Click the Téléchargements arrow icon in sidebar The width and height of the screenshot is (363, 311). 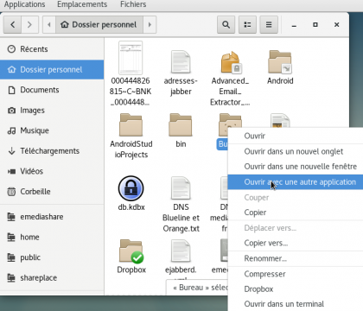11,151
